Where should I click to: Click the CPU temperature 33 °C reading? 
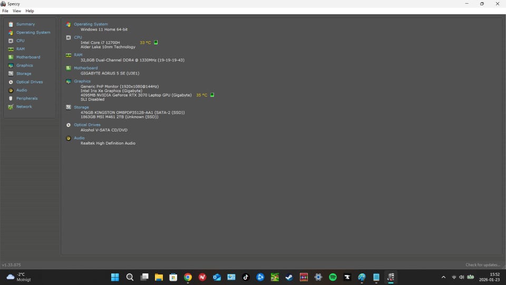tap(145, 43)
